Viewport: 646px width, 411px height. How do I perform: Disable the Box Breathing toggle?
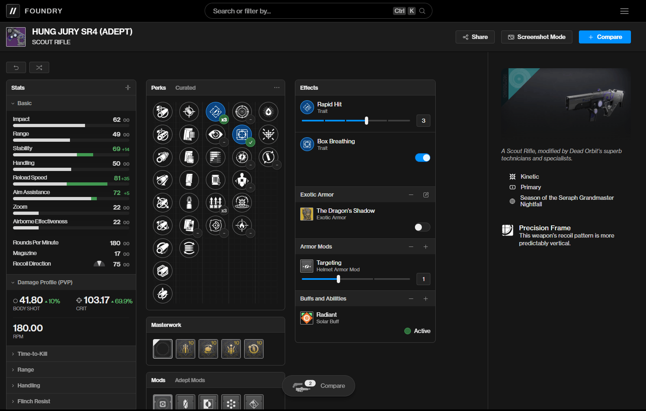coord(422,158)
